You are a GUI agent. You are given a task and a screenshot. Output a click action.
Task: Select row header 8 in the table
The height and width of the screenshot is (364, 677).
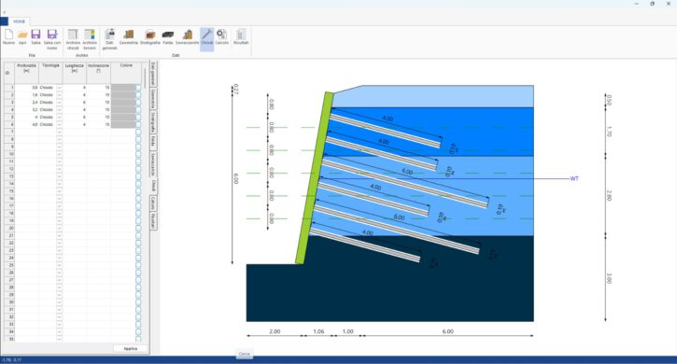(9, 139)
